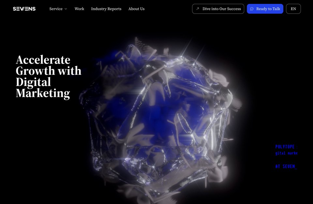313x204 pixels.
Task: Click the words Growth with in the headline
Action: (49, 71)
